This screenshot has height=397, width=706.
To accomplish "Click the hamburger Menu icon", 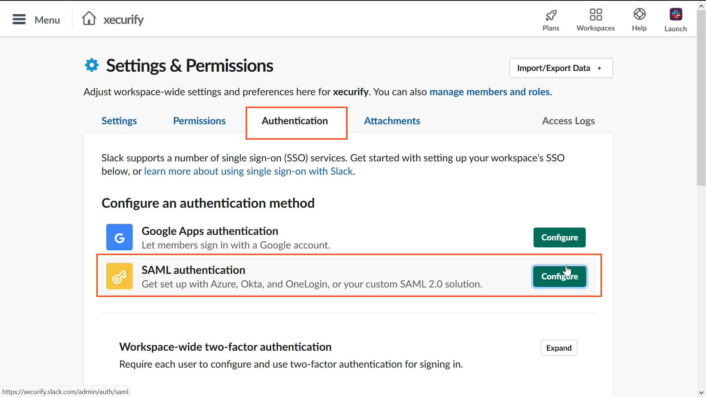I will point(18,19).
